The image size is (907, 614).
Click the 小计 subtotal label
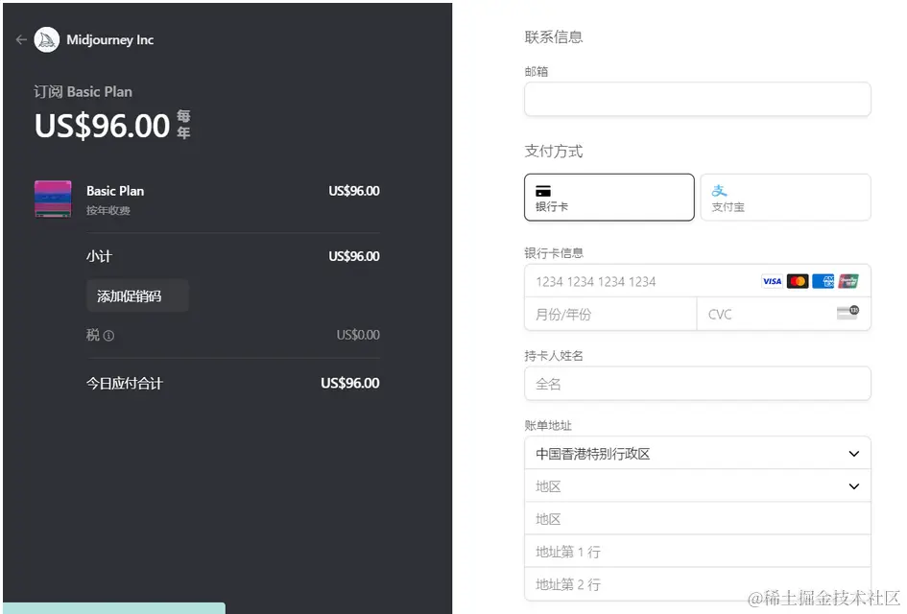[99, 256]
